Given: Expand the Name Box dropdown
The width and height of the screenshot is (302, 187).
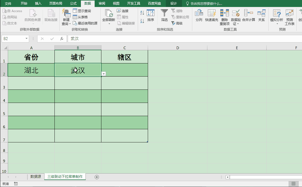Looking at the screenshot, I should (x=26, y=39).
